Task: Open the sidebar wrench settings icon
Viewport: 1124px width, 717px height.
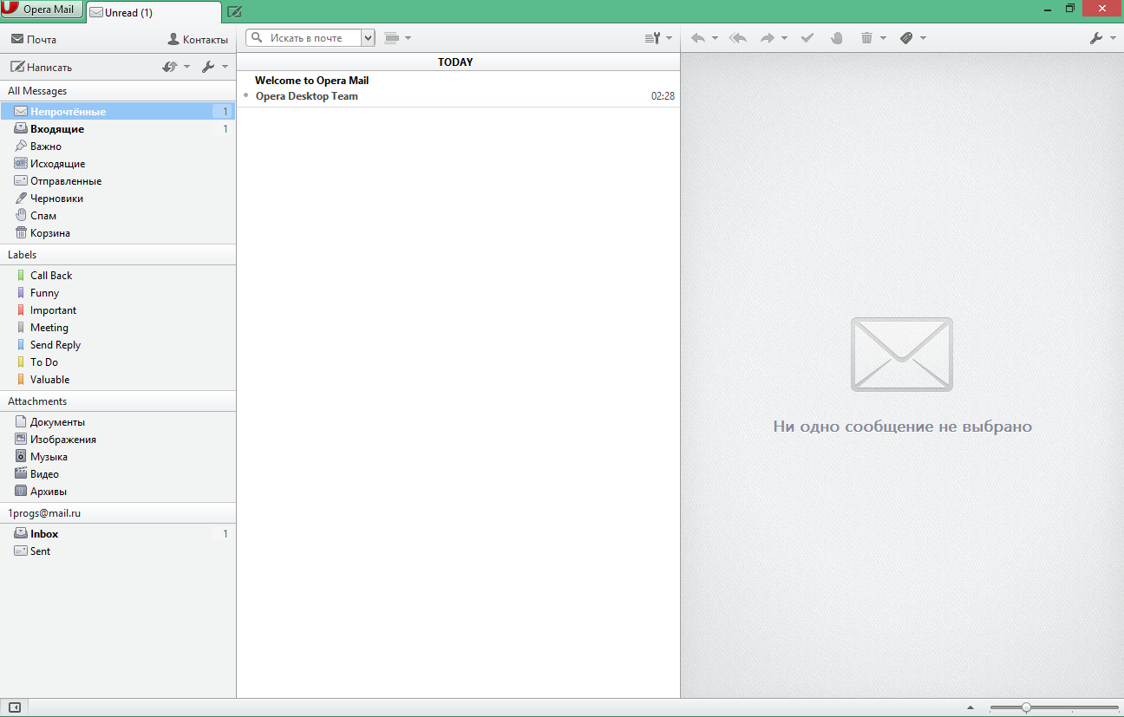Action: click(208, 67)
